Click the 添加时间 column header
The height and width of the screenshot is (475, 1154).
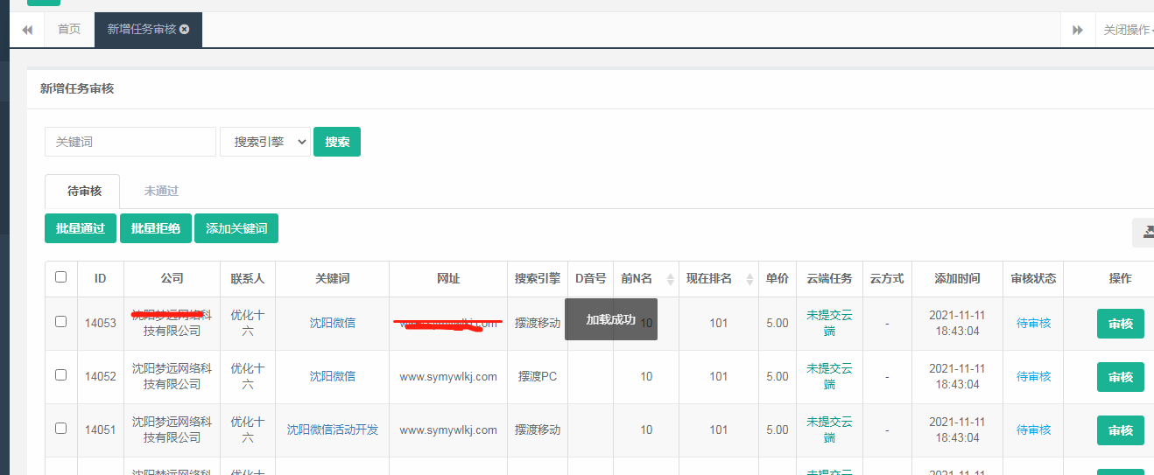coord(957,278)
